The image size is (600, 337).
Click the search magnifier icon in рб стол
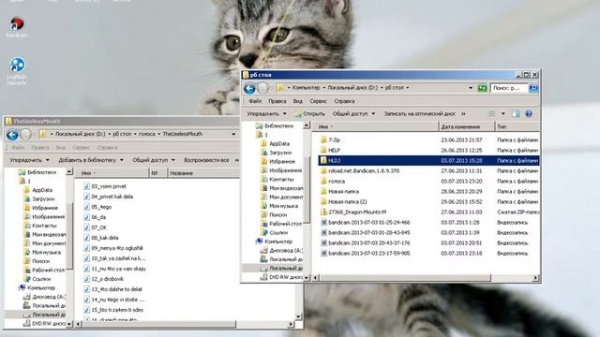pos(533,88)
